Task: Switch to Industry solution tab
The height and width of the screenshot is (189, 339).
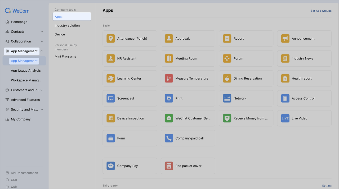Action: click(67, 26)
